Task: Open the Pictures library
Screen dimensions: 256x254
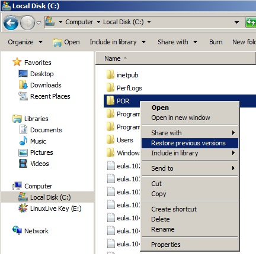Action: 41,152
